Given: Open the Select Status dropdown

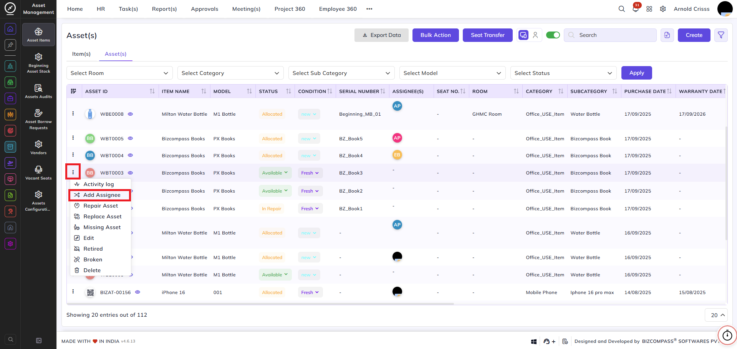Looking at the screenshot, I should (x=563, y=73).
